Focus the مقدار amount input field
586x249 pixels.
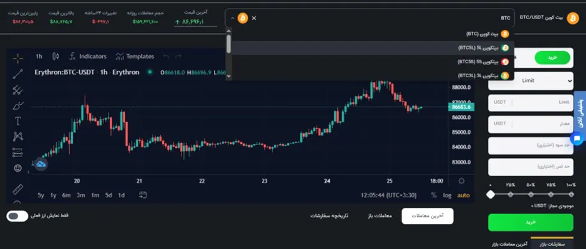(x=531, y=125)
